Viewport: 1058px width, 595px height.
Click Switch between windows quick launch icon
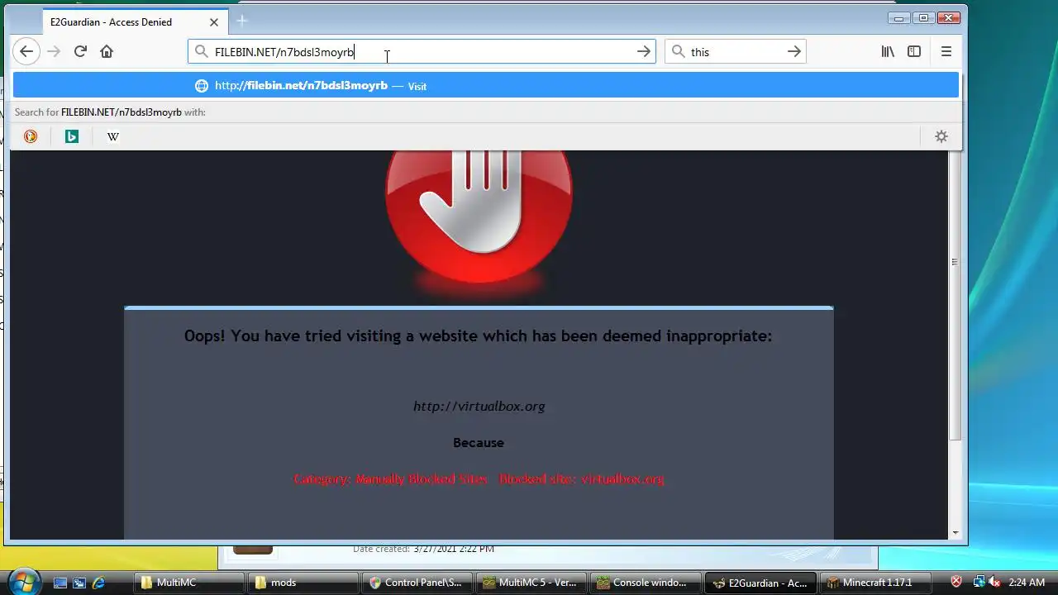pos(79,583)
